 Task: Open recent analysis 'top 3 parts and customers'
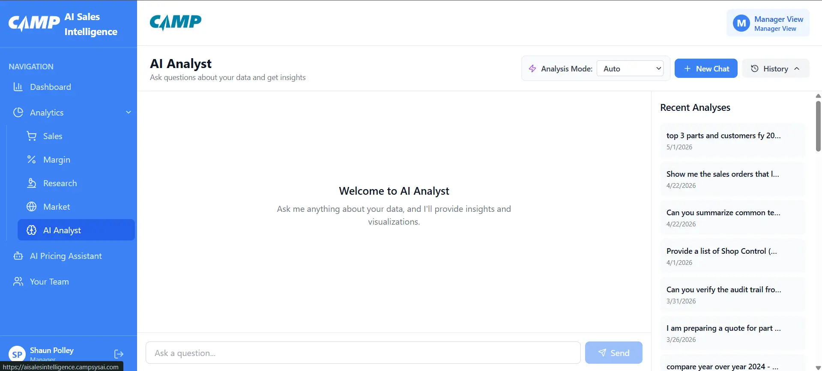tap(732, 140)
